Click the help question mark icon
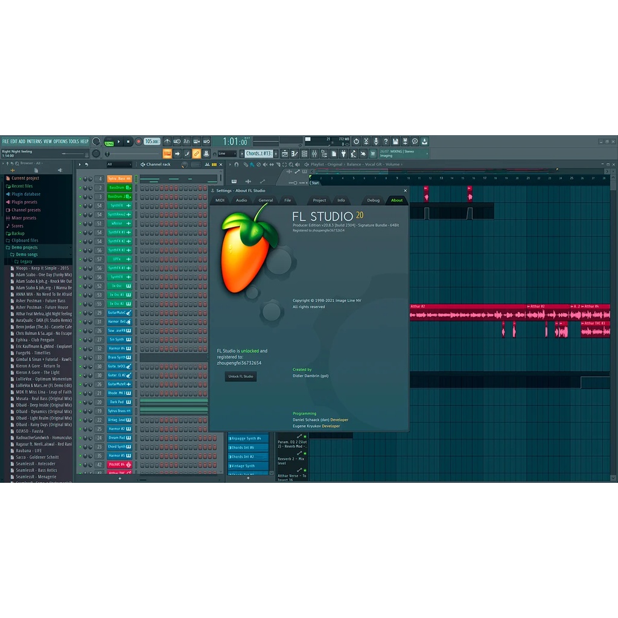Viewport: 618px width, 618px height. (x=386, y=141)
